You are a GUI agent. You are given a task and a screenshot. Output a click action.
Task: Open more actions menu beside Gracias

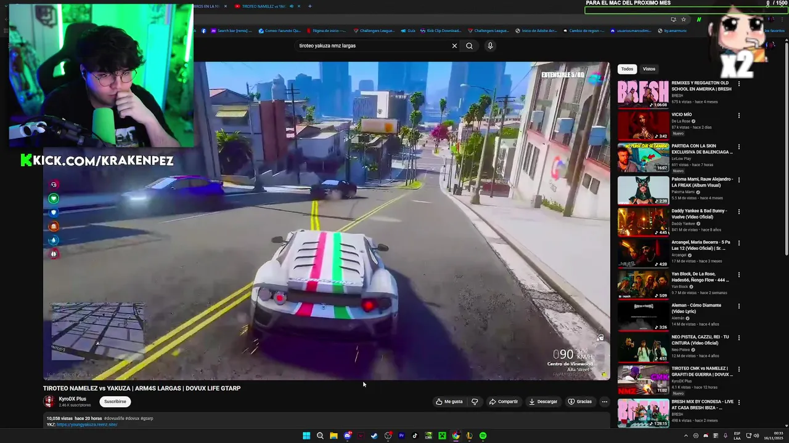604,402
